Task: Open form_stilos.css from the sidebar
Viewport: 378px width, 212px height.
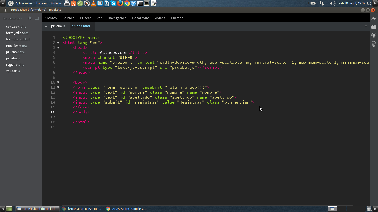Action: tap(17, 33)
